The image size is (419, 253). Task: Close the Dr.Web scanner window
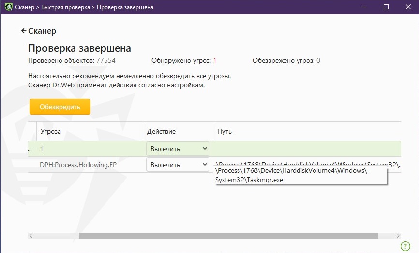[408, 7]
